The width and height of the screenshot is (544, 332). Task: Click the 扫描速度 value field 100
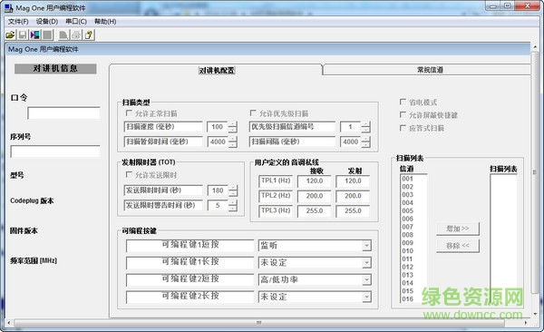(x=218, y=127)
